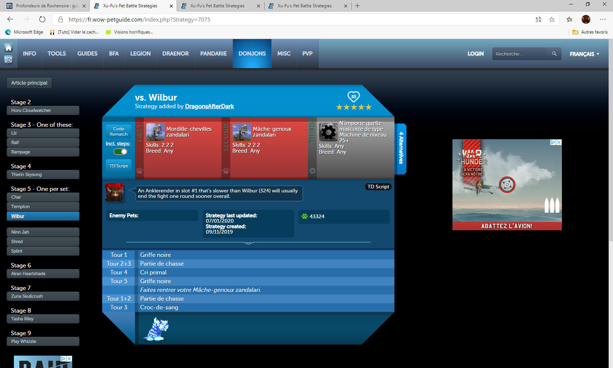Click the blue crystal pet icon at bottom
The image size is (613, 368).
click(157, 329)
